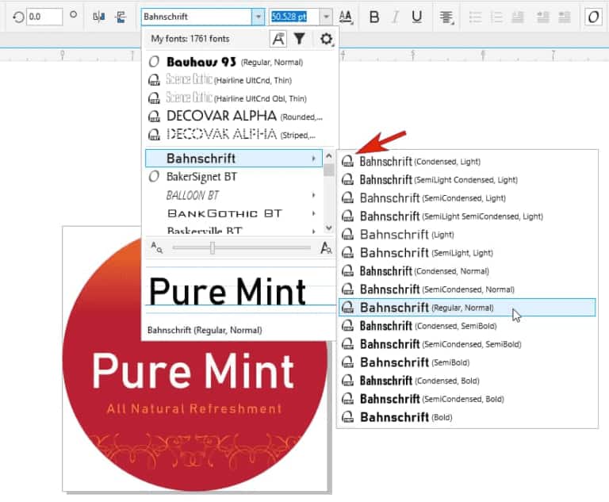This screenshot has height=502, width=609.
Task: Click the font preview size slider
Action: (213, 248)
